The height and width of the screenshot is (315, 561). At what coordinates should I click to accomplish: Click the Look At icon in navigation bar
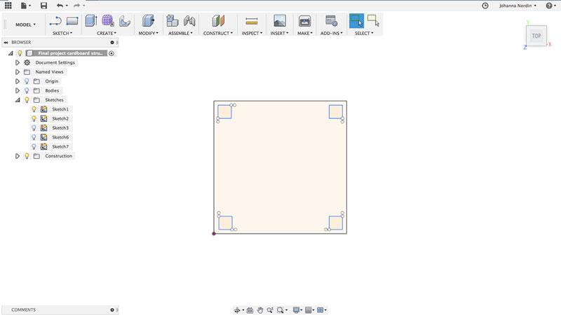pos(250,310)
